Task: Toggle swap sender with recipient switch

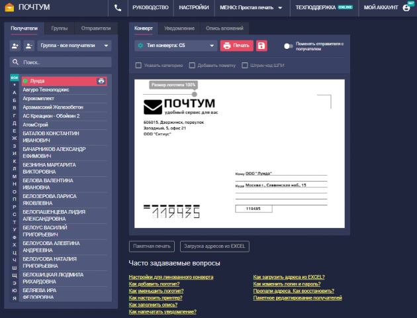Action: pyautogui.click(x=289, y=46)
